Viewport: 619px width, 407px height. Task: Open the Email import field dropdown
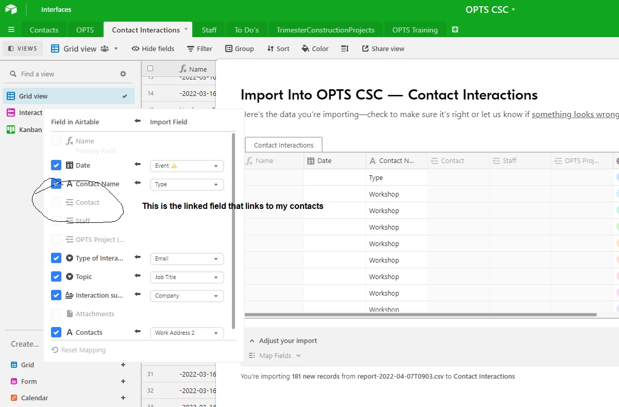click(187, 258)
